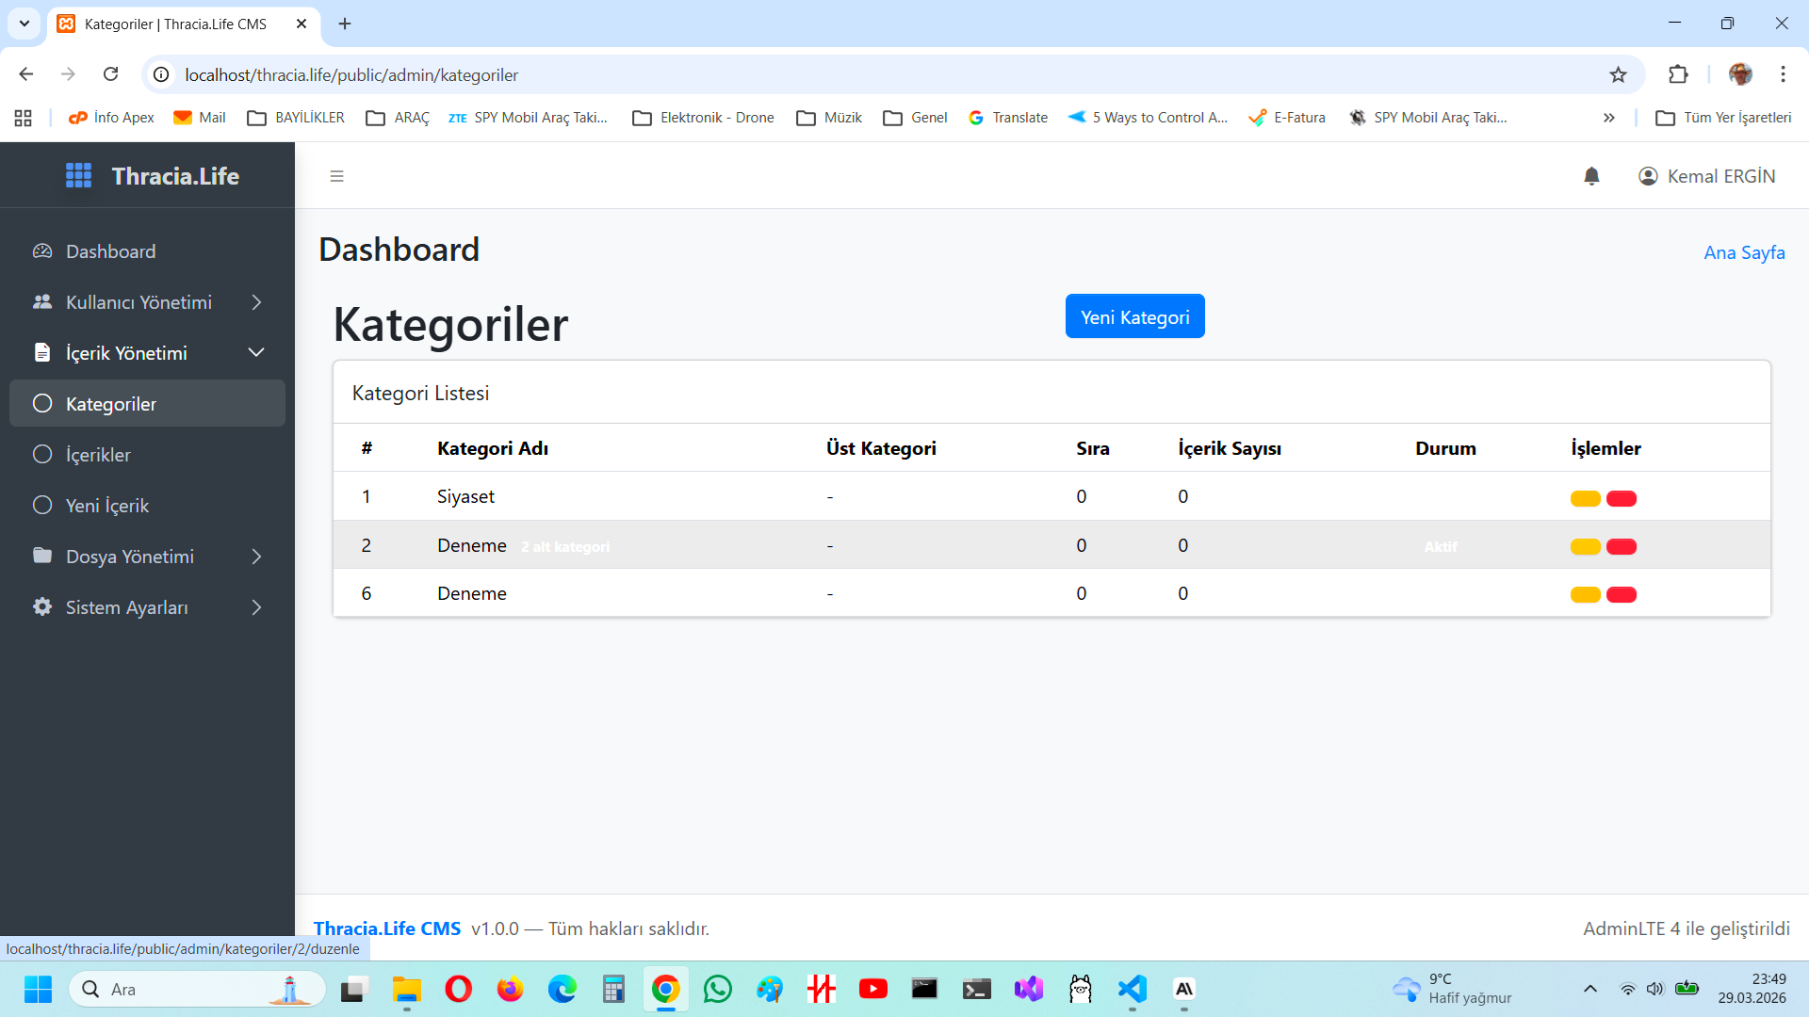View site information icon in address bar
Screen dimensions: 1809x1017
pos(162,74)
